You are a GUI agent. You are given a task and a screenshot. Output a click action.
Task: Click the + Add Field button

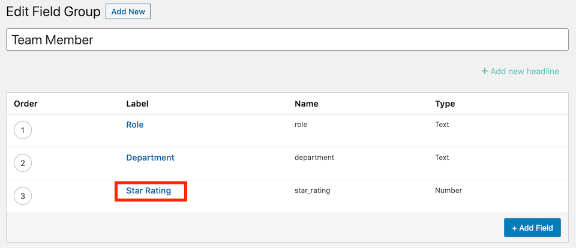[x=532, y=228]
